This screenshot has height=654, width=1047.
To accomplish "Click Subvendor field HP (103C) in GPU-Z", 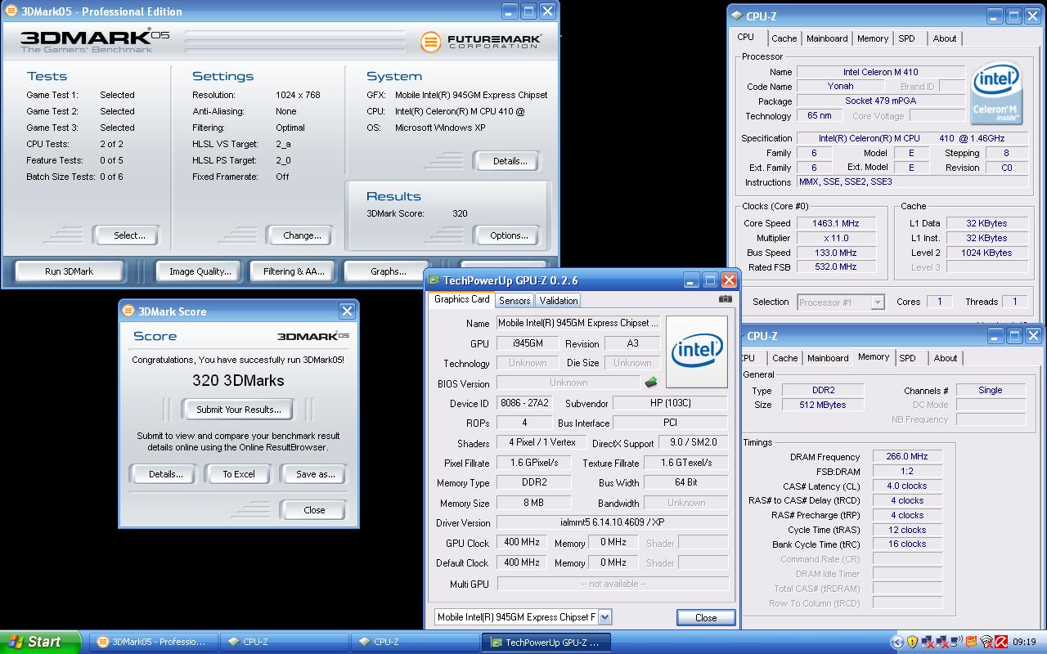I will tap(670, 403).
